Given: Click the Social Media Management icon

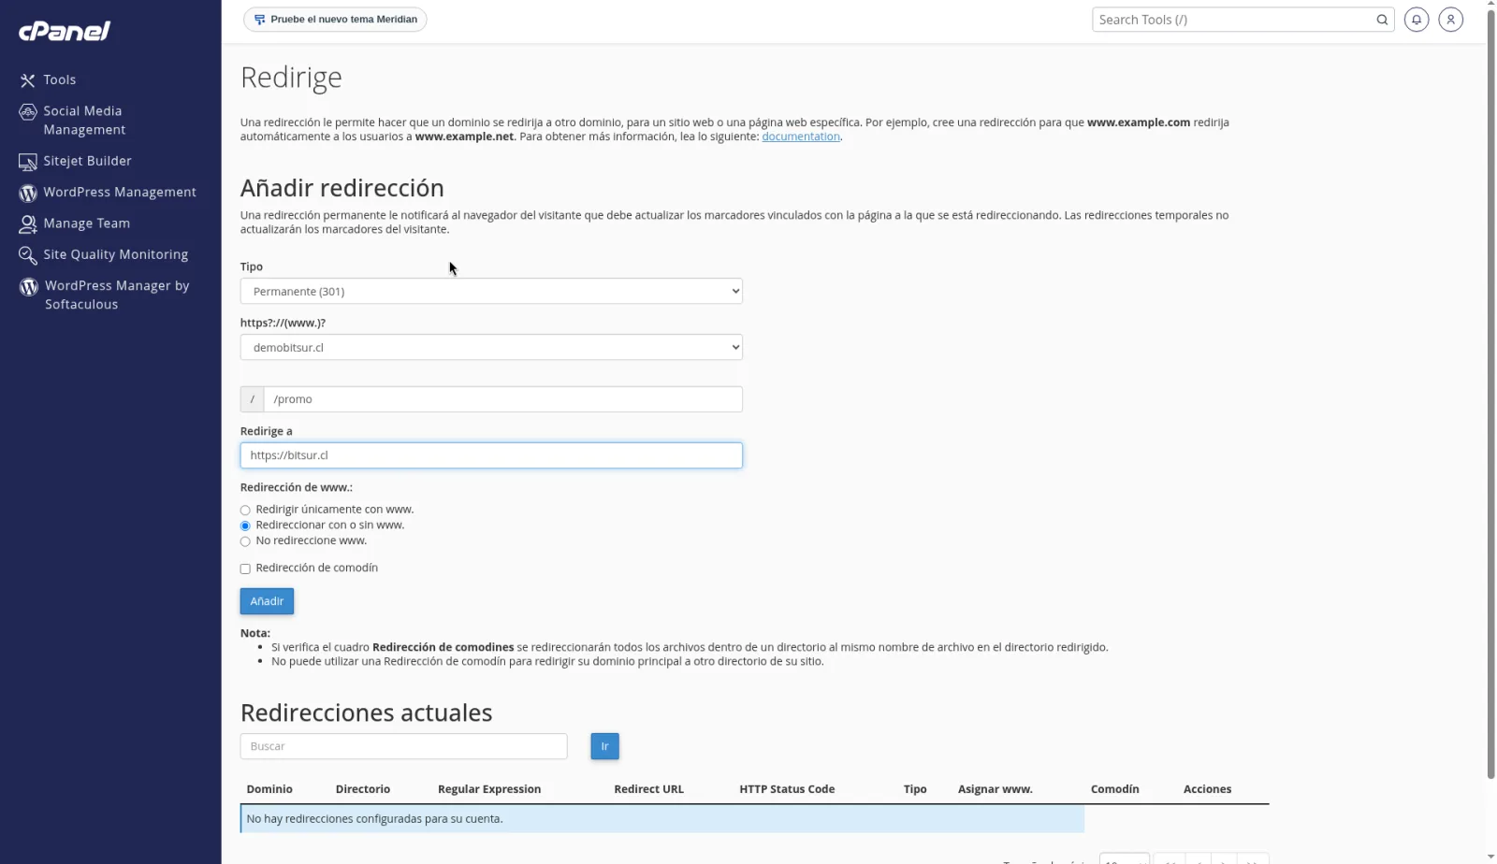Looking at the screenshot, I should pos(28,112).
